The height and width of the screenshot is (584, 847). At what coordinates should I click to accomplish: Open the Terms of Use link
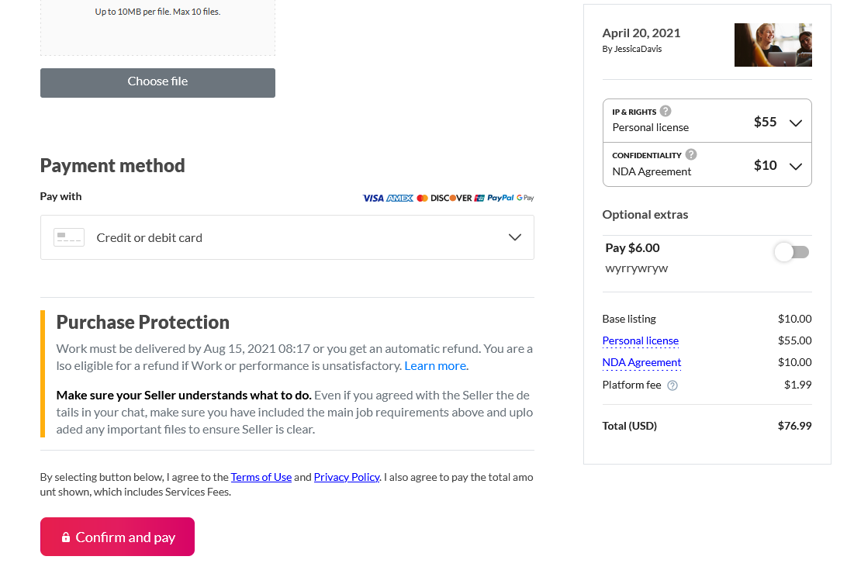pos(261,477)
